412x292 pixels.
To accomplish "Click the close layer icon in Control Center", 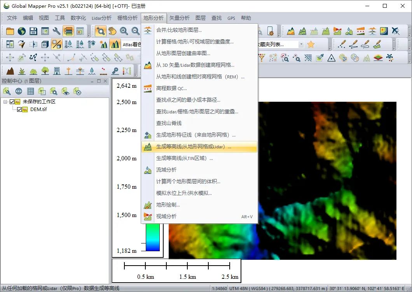I will click(x=77, y=91).
